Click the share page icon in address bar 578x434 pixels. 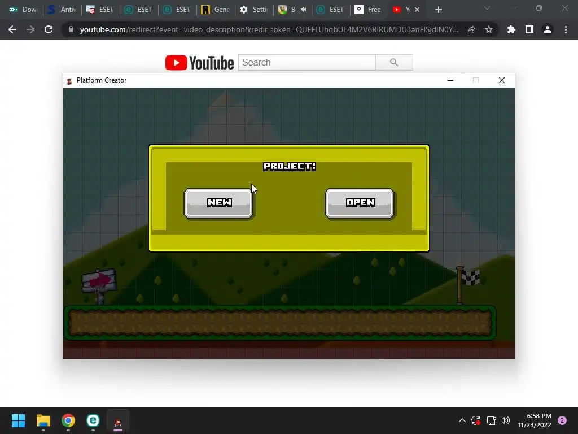(x=471, y=29)
